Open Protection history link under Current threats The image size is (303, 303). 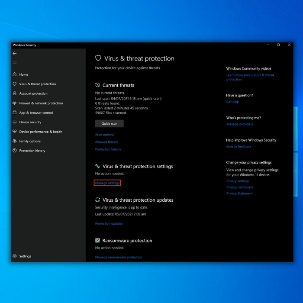tap(108, 149)
